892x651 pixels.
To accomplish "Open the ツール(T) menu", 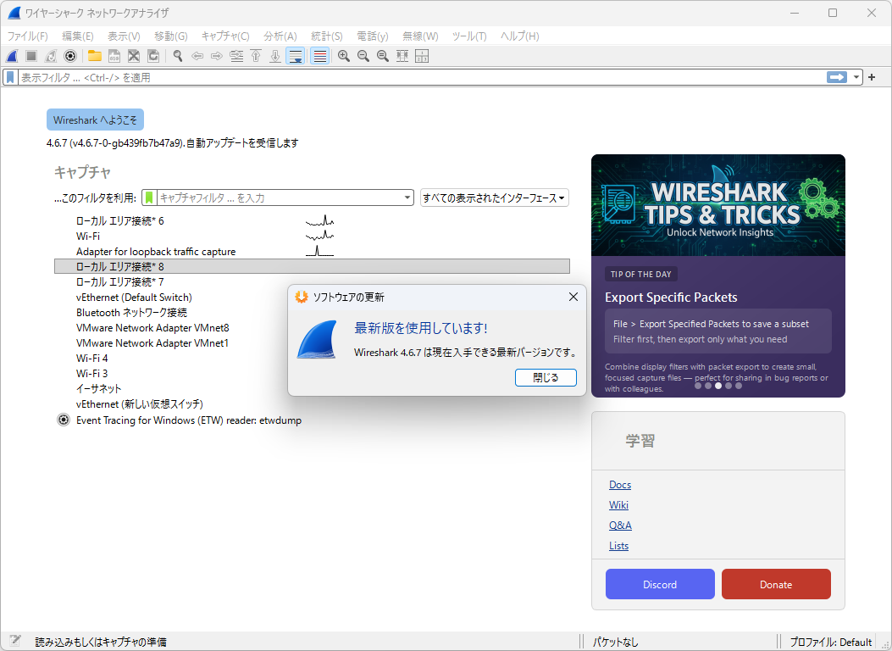I will 469,36.
